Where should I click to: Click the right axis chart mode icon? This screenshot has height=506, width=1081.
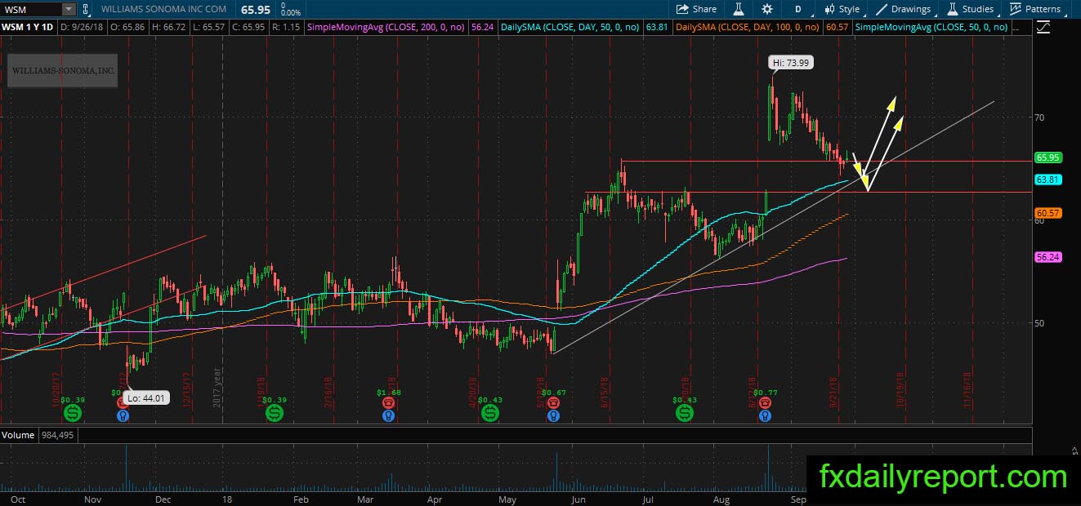1043,27
